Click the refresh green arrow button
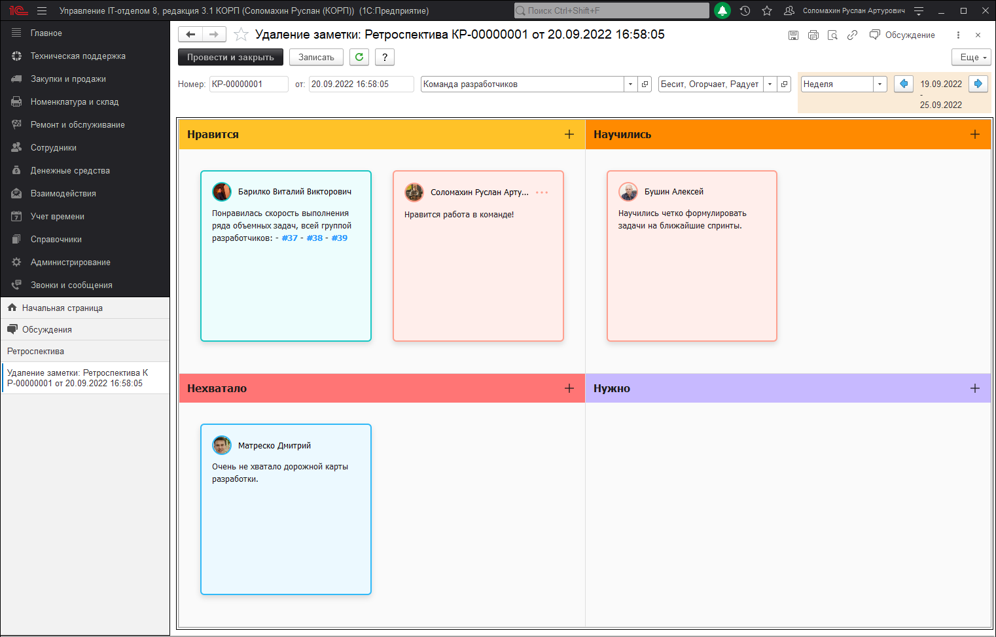This screenshot has height=637, width=996. click(x=359, y=57)
